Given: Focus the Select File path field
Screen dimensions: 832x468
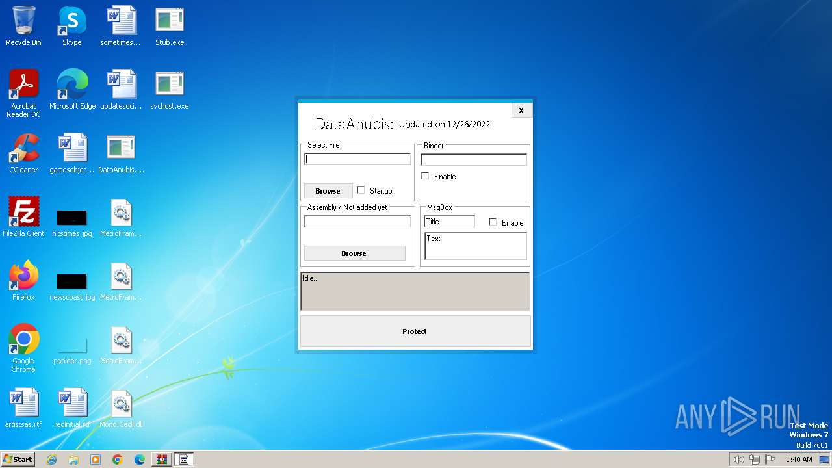Looking at the screenshot, I should (x=357, y=159).
